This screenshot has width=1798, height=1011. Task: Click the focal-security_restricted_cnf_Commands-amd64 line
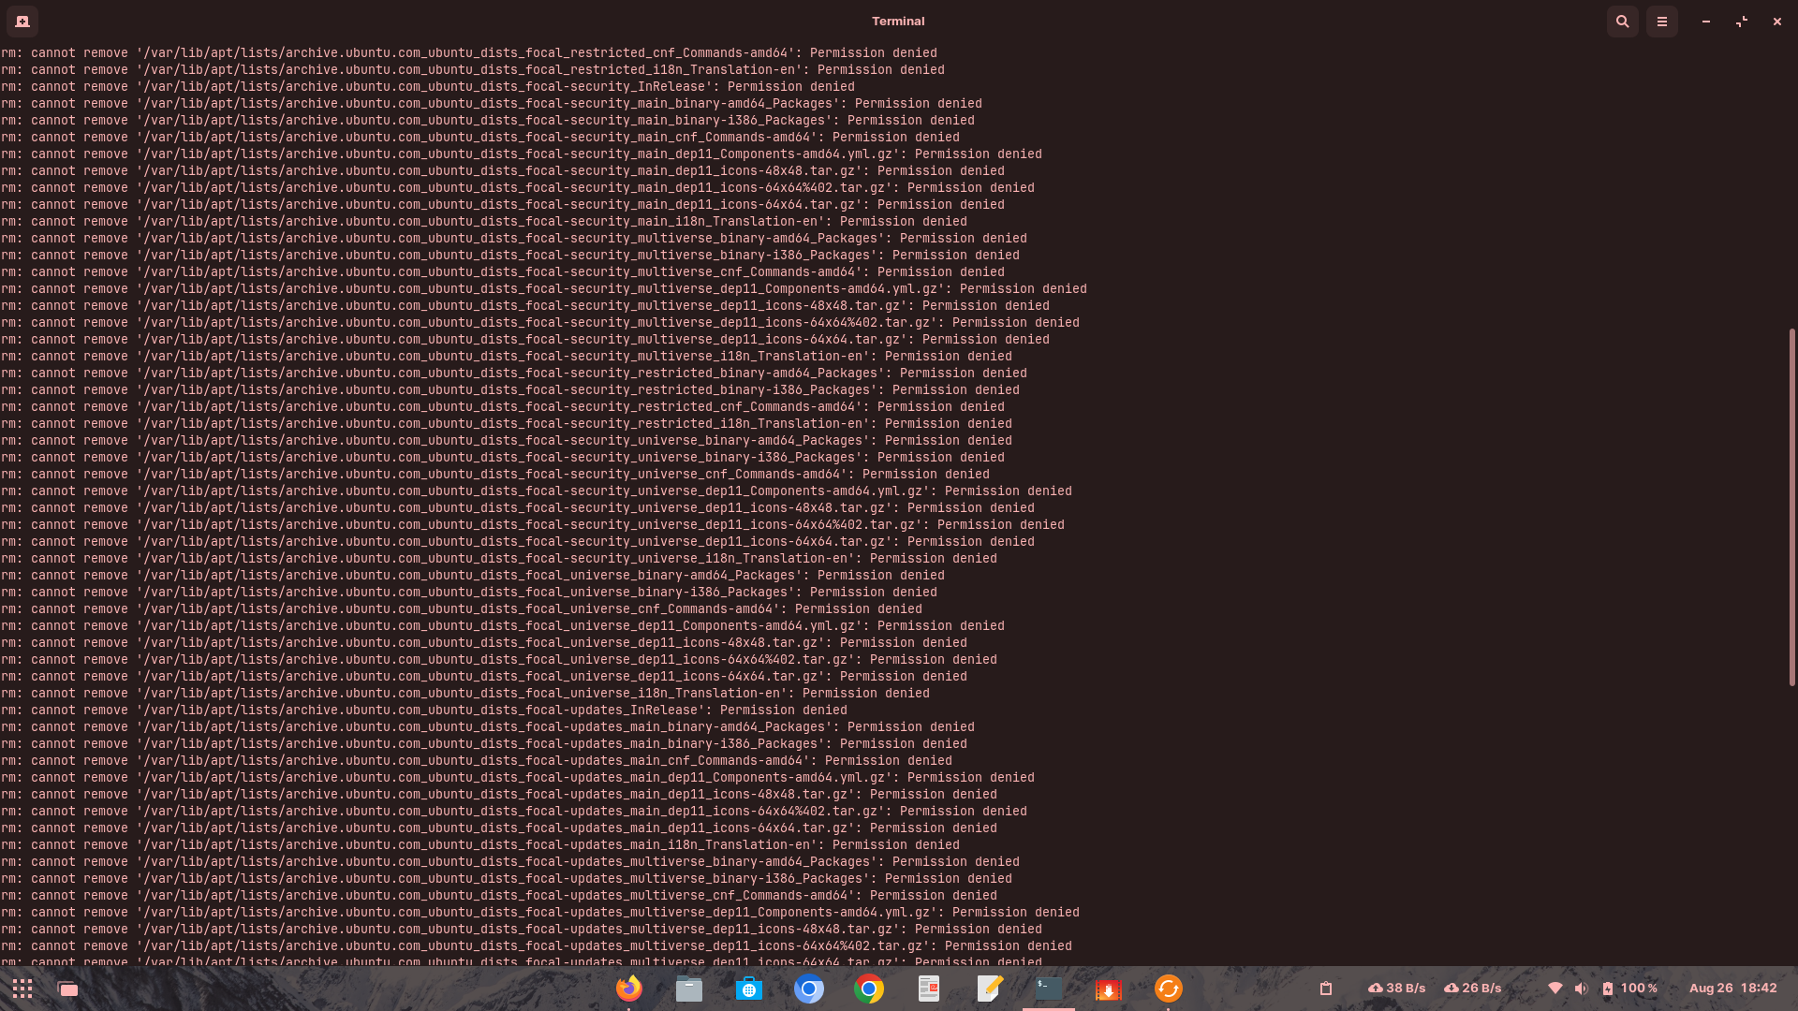point(503,407)
